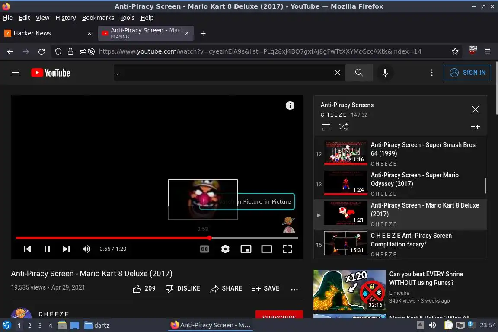Click the URL address bar

[x=260, y=51]
